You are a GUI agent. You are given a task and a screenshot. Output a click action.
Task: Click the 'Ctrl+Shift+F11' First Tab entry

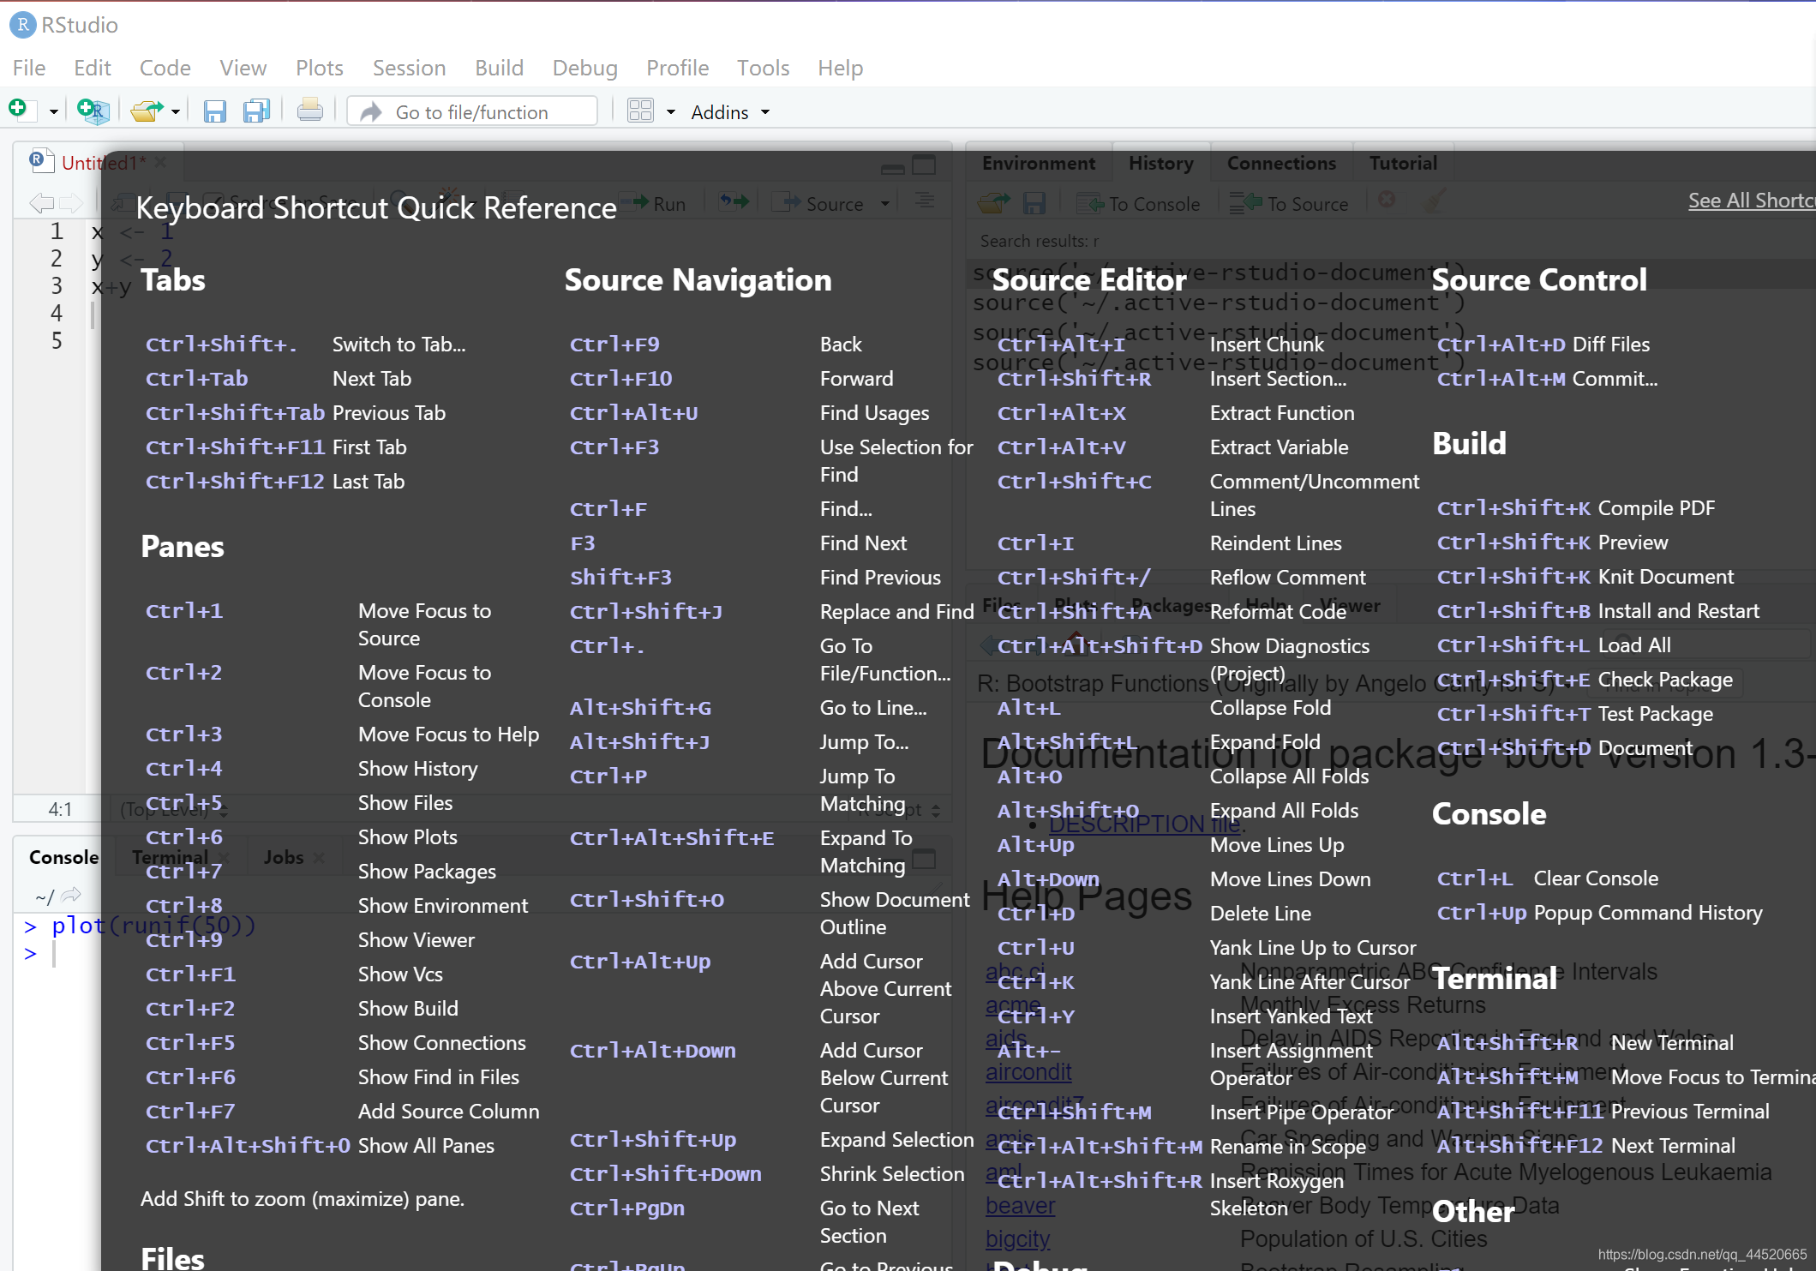click(275, 447)
